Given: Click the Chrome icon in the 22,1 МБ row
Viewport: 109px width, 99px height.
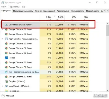Looking at the screenshot, I should coord(6,67).
